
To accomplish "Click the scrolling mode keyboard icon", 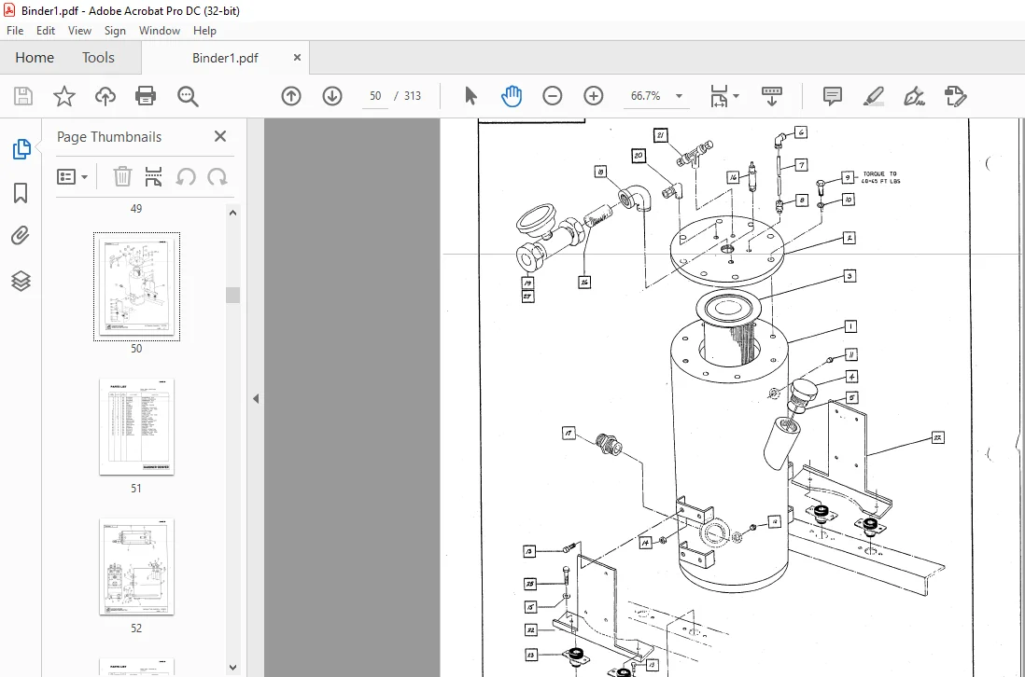I will (x=772, y=96).
